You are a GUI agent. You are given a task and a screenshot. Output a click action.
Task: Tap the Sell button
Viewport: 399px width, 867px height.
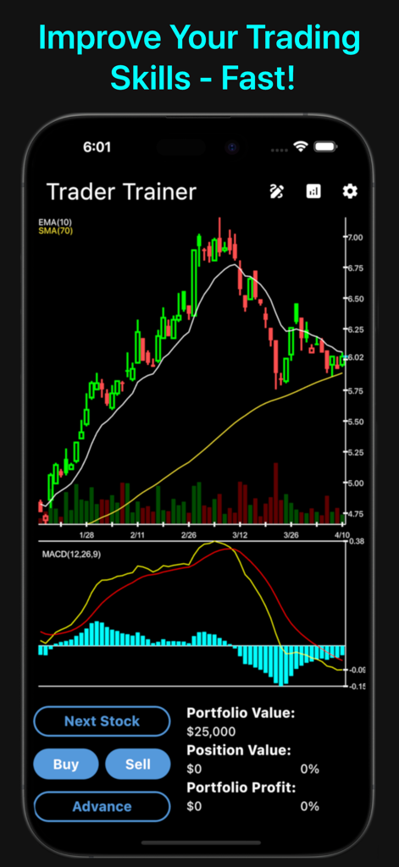click(x=138, y=765)
